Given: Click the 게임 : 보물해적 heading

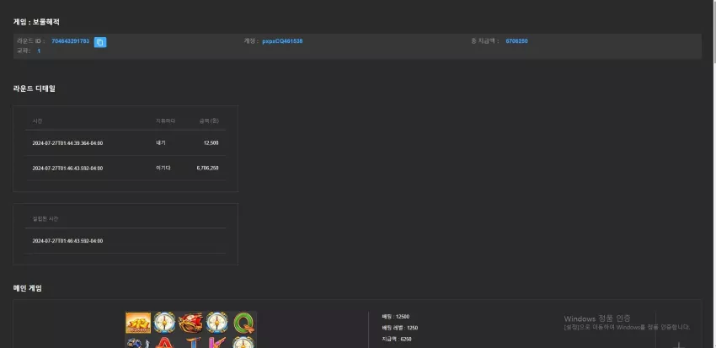Looking at the screenshot, I should click(x=36, y=22).
